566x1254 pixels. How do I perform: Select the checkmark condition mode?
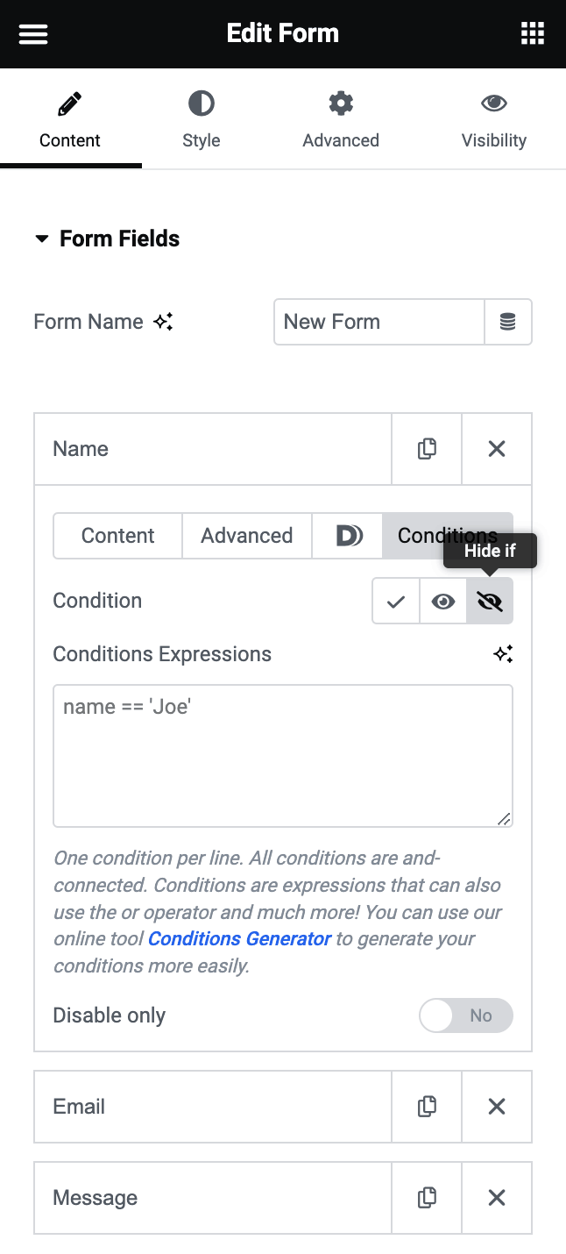[395, 601]
